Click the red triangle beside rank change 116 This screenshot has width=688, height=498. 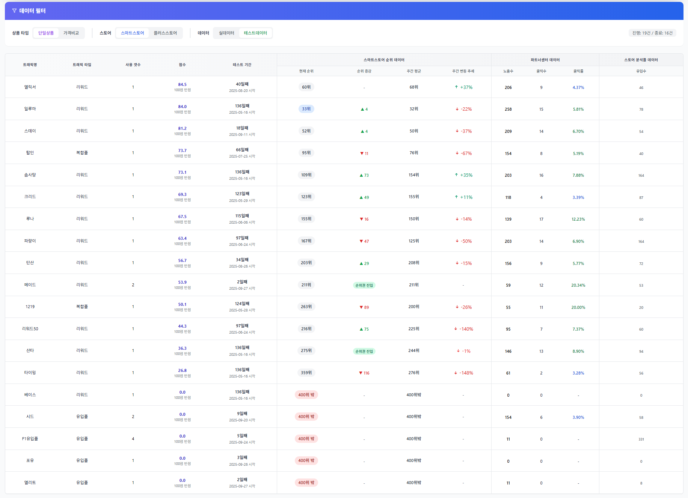[361, 373]
